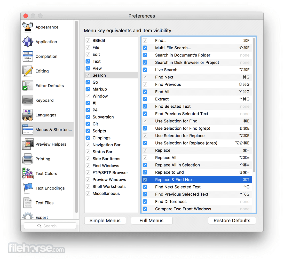Click the magnifier icon in the search field
The height and width of the screenshot is (261, 284).
coord(39,226)
